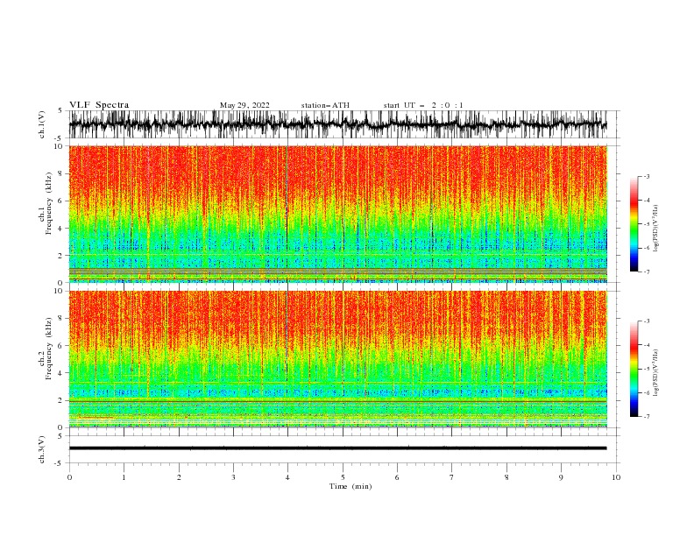Click the '-3' tick on upper colorbar
The width and height of the screenshot is (694, 536).
click(x=646, y=176)
